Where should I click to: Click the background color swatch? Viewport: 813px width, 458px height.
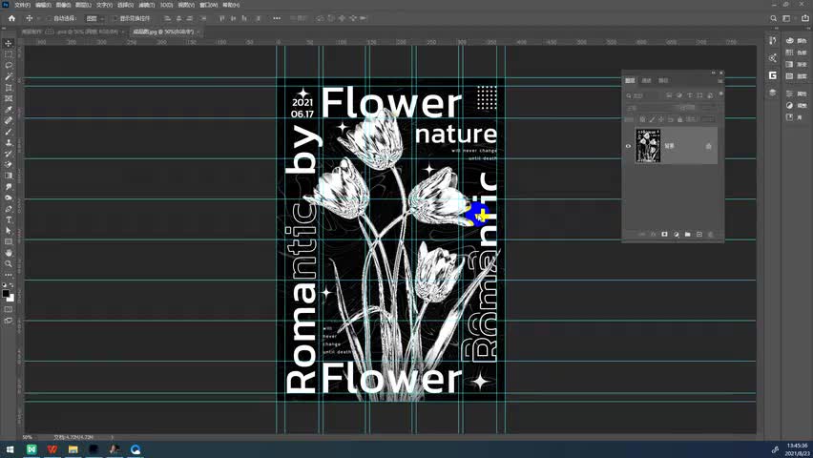tap(10, 299)
